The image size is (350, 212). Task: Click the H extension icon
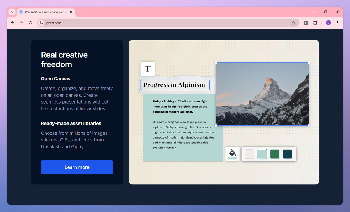click(x=306, y=23)
